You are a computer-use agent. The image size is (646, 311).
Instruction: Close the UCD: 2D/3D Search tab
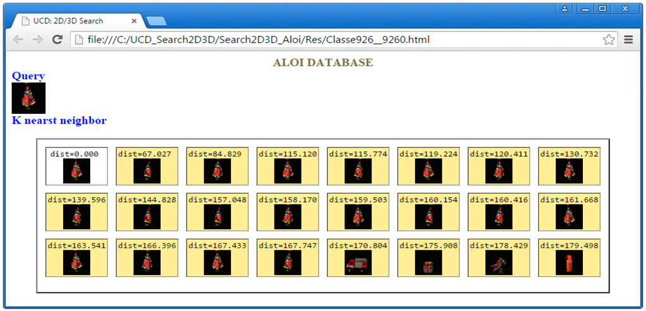(x=134, y=21)
